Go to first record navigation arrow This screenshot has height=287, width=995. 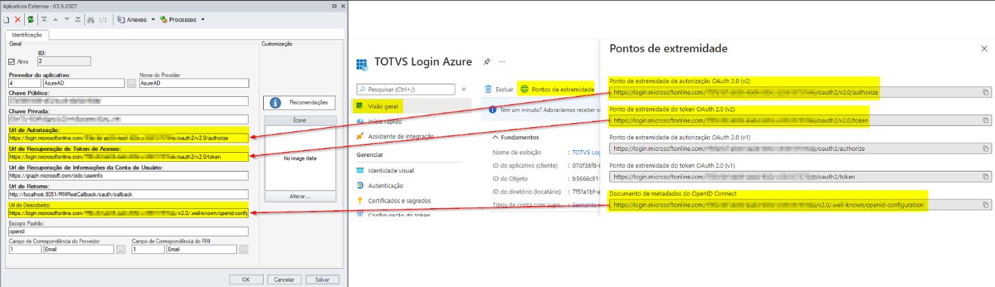tap(44, 19)
